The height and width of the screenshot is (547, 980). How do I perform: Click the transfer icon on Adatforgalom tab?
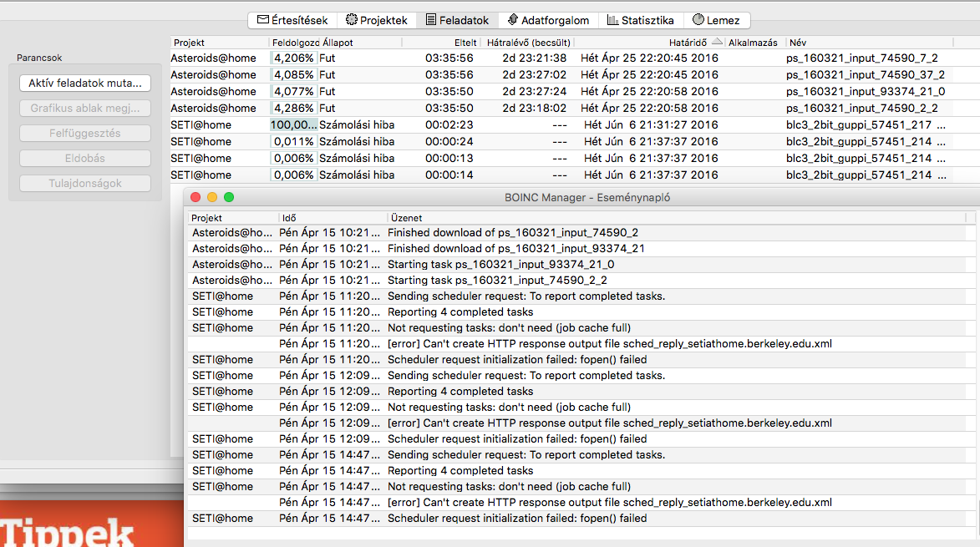[512, 19]
